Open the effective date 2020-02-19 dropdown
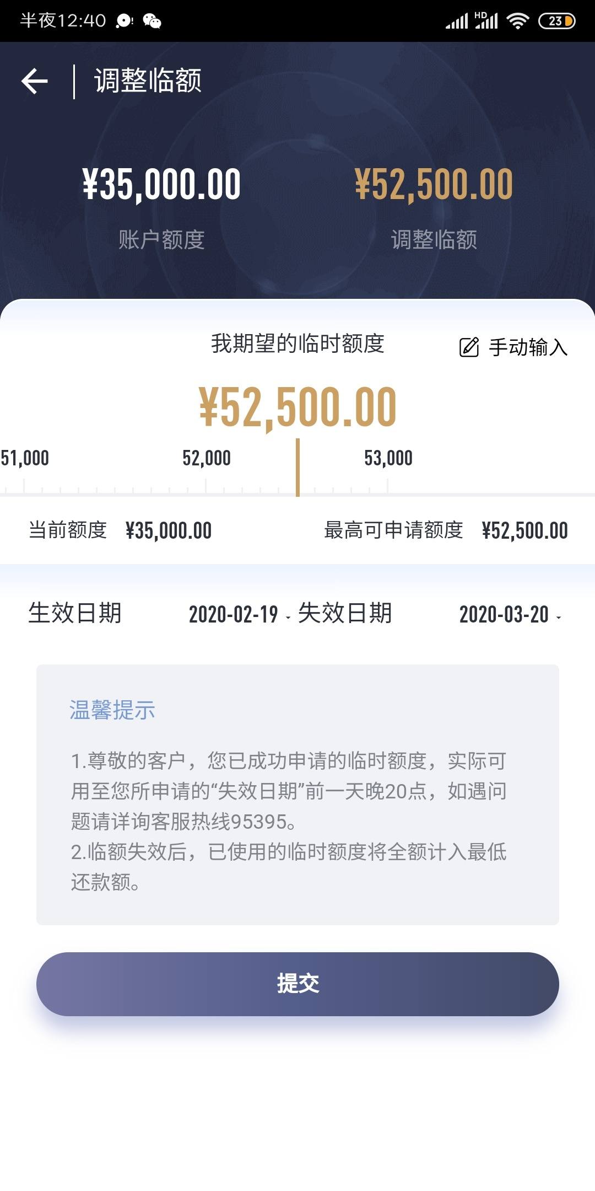Screen dimensions: 595x1191 coord(239,614)
